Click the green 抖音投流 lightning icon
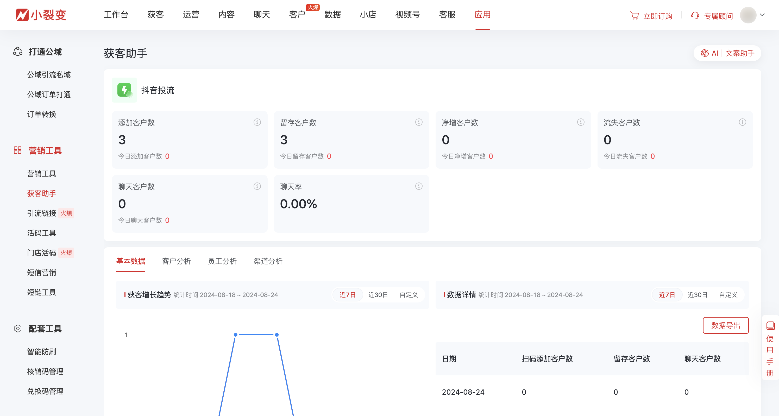 [x=124, y=90]
